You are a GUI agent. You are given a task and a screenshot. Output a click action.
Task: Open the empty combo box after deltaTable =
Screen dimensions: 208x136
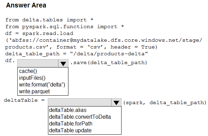[85, 102]
